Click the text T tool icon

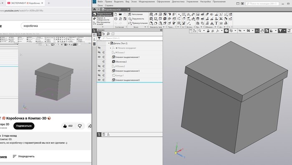click(x=216, y=23)
